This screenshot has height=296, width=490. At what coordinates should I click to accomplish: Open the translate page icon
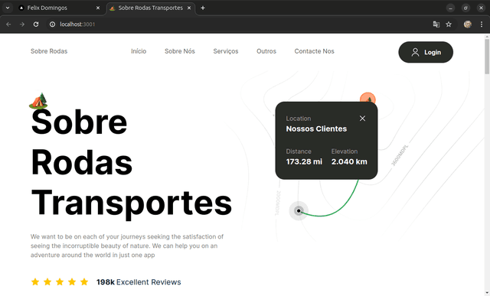click(x=436, y=24)
